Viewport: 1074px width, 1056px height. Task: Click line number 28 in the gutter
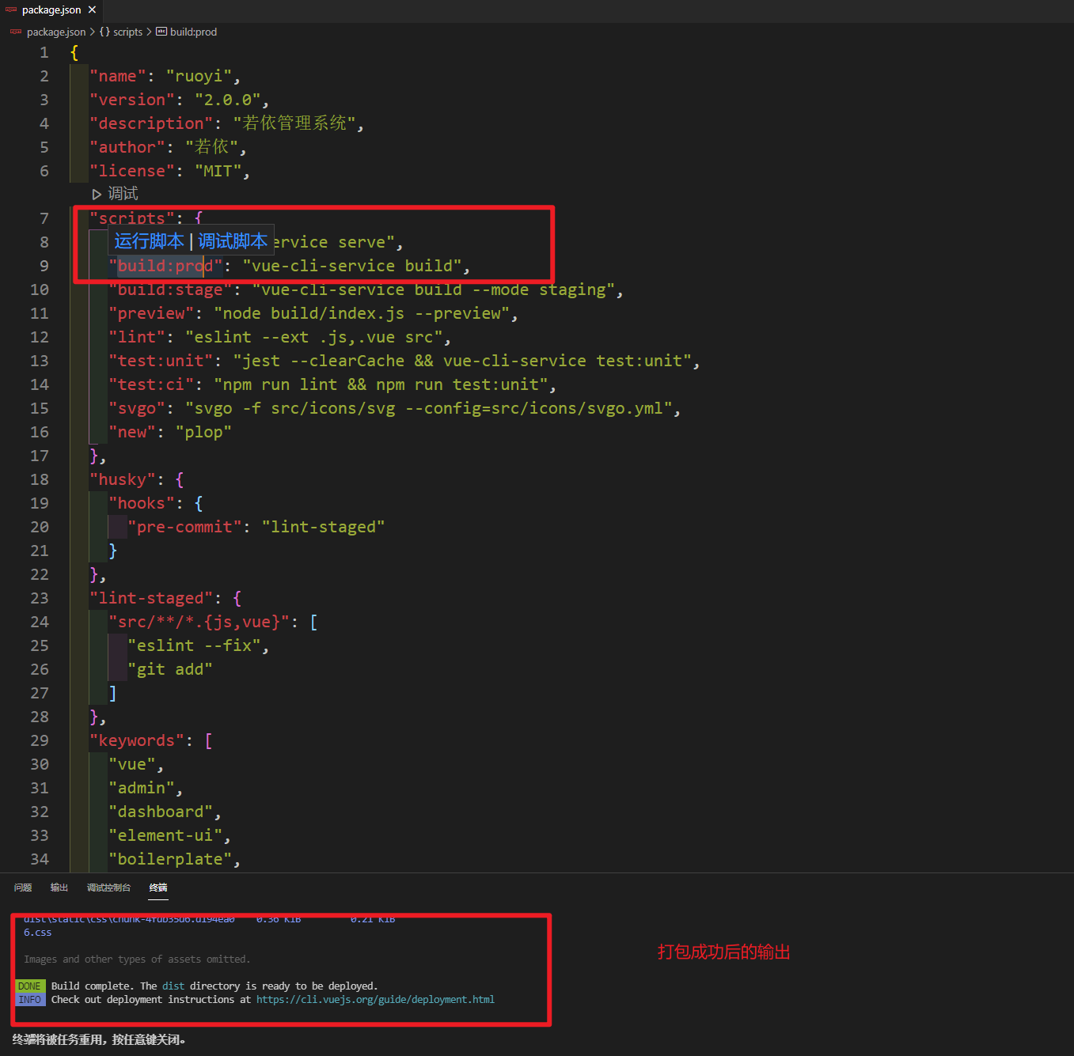(40, 717)
